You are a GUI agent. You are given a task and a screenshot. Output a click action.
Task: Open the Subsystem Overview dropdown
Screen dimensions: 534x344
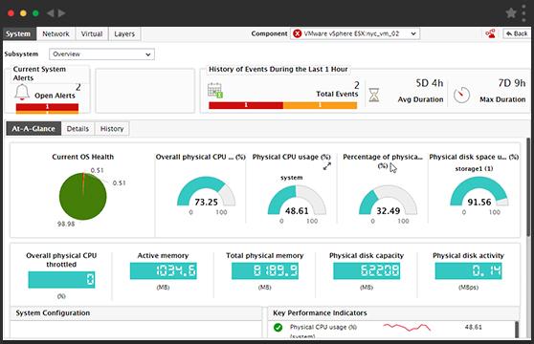[x=101, y=54]
